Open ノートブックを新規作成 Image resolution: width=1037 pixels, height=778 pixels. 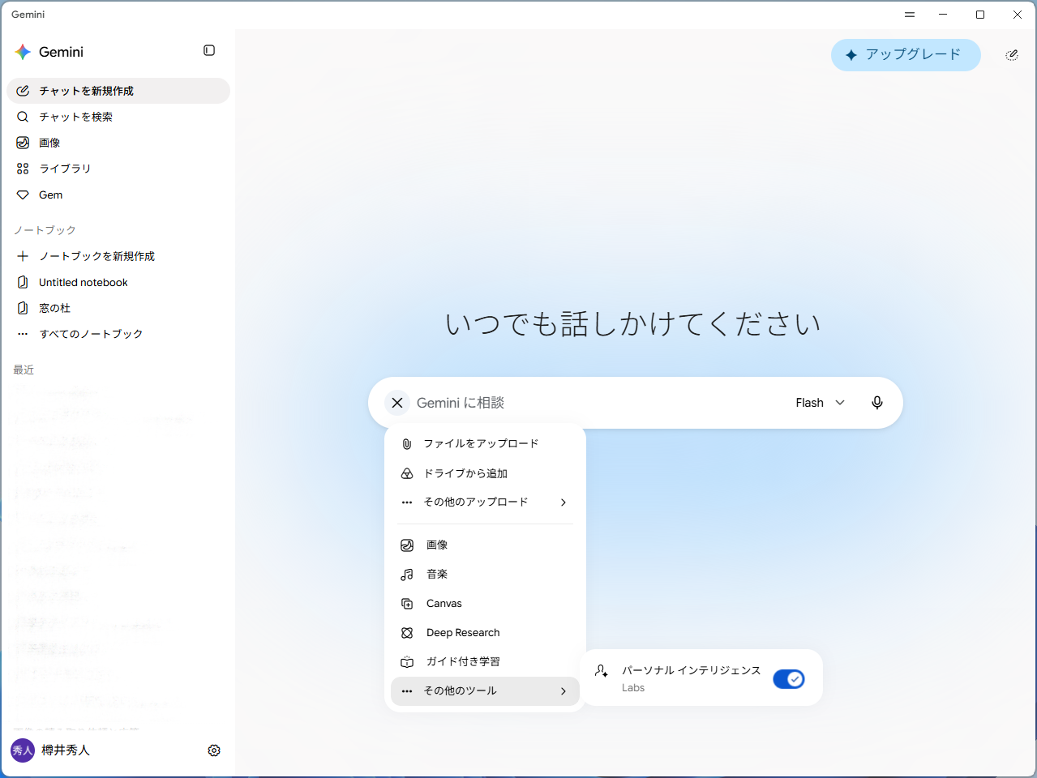coord(118,256)
